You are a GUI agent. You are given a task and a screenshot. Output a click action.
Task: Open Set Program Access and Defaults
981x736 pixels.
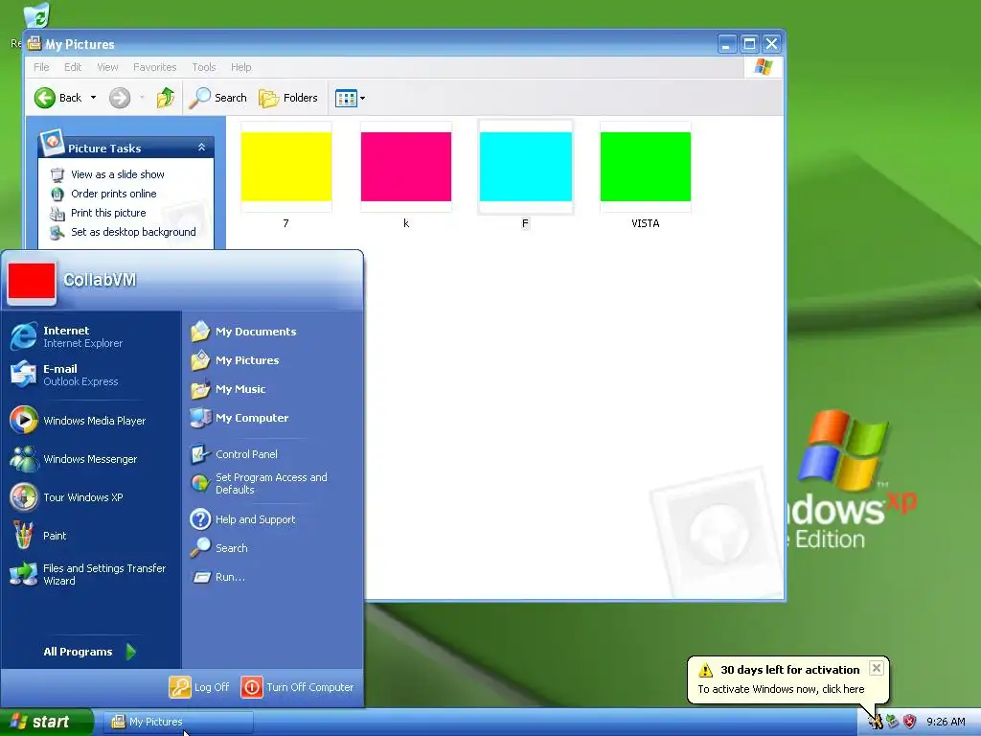pyautogui.click(x=259, y=483)
